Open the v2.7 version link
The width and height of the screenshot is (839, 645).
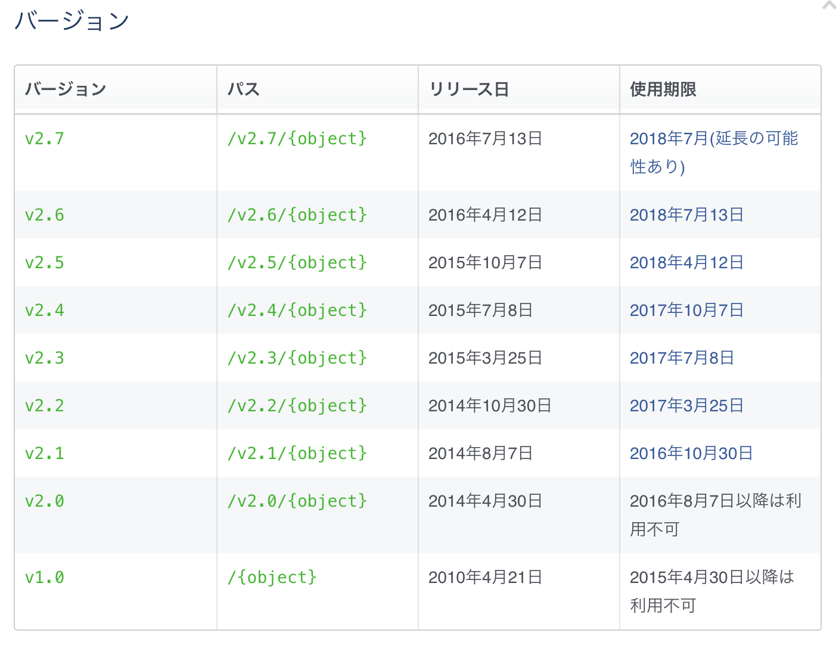45,139
